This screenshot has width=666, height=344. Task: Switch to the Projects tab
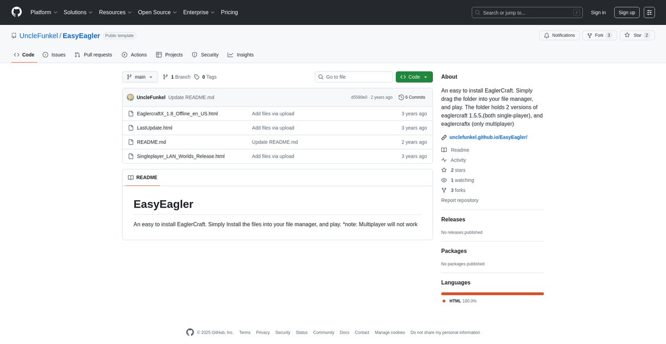click(169, 55)
